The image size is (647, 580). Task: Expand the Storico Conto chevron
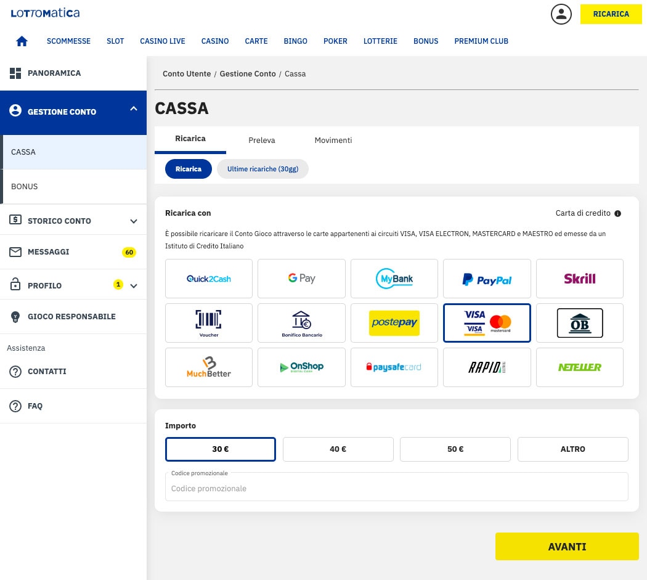click(x=134, y=221)
